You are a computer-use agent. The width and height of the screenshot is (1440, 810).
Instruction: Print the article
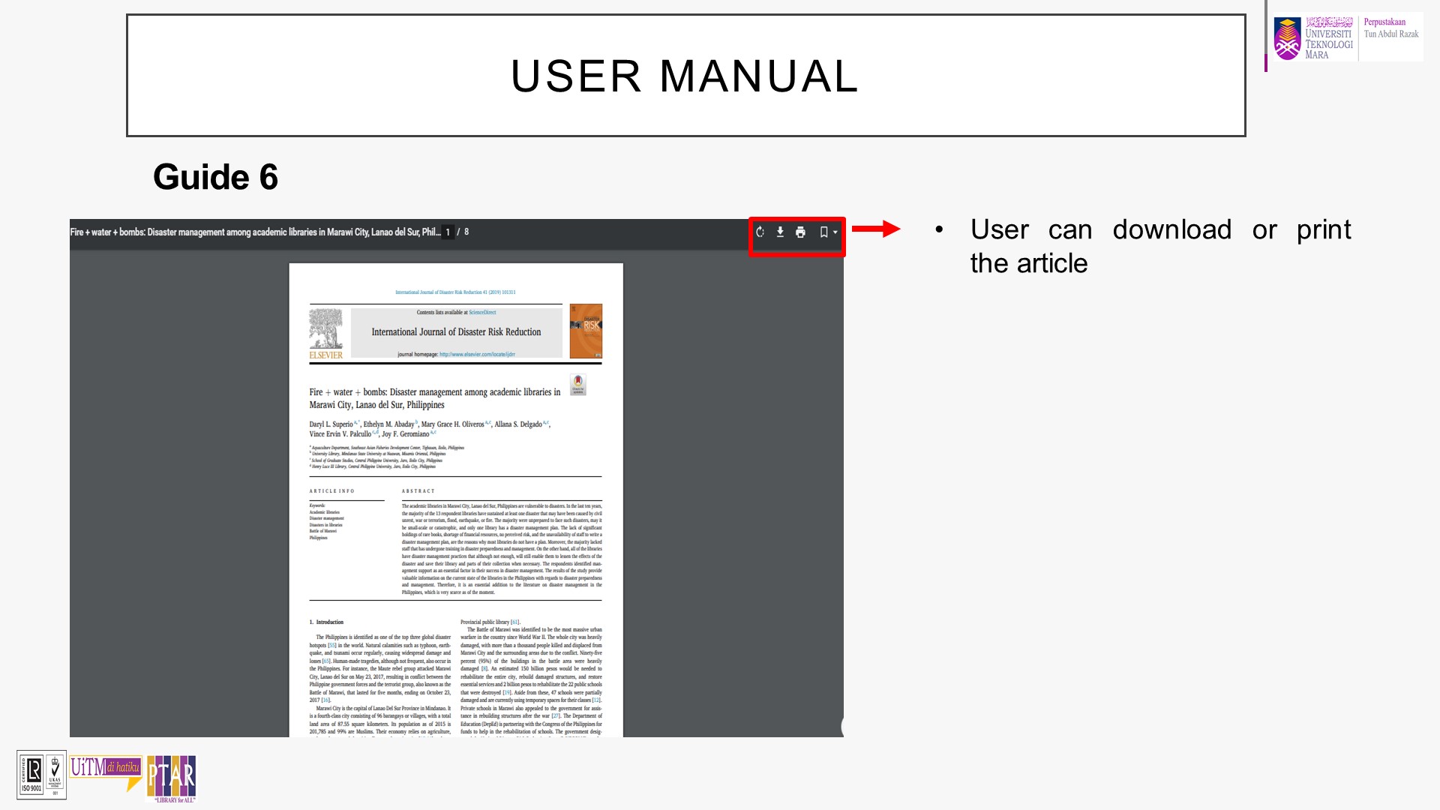pos(800,232)
